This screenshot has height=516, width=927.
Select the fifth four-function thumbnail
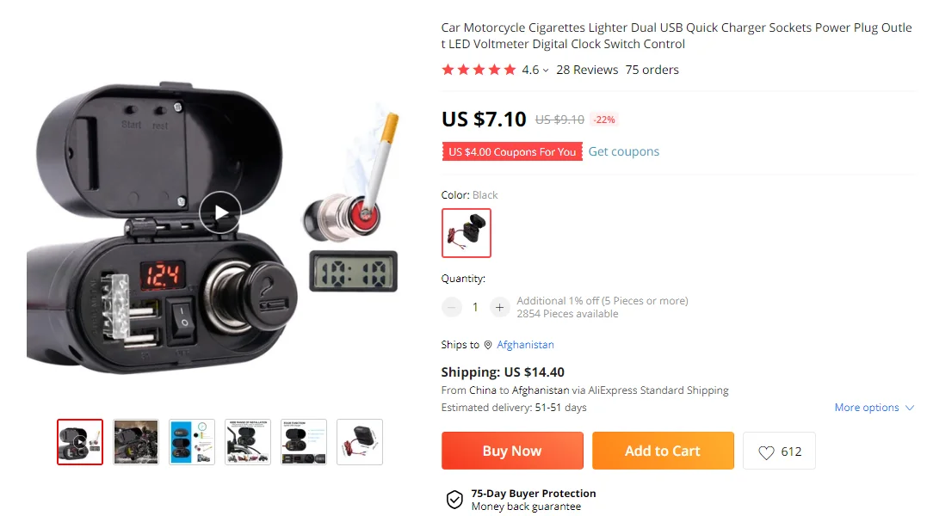click(304, 442)
